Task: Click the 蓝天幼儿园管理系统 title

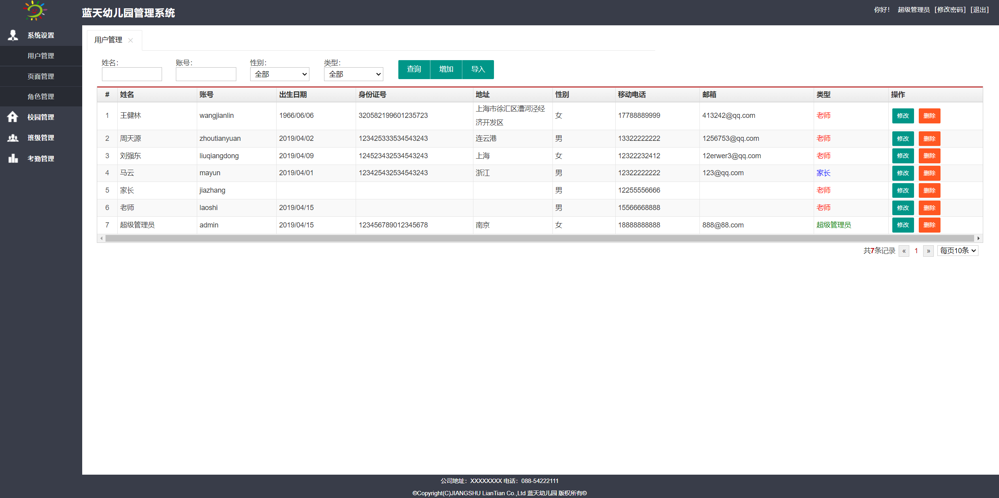Action: click(128, 13)
